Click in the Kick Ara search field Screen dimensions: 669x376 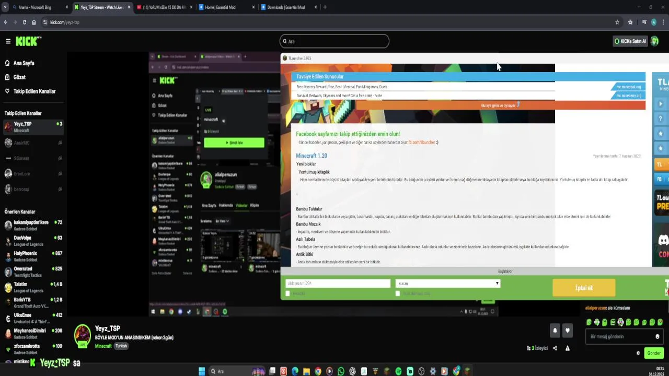tap(334, 41)
